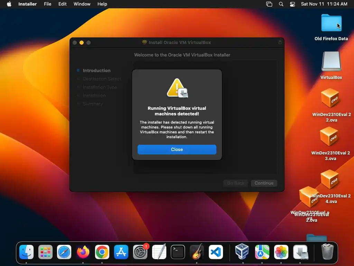Viewport: 354px width, 266px height.
Task: Click the Continue button in installer window
Action: tap(264, 183)
